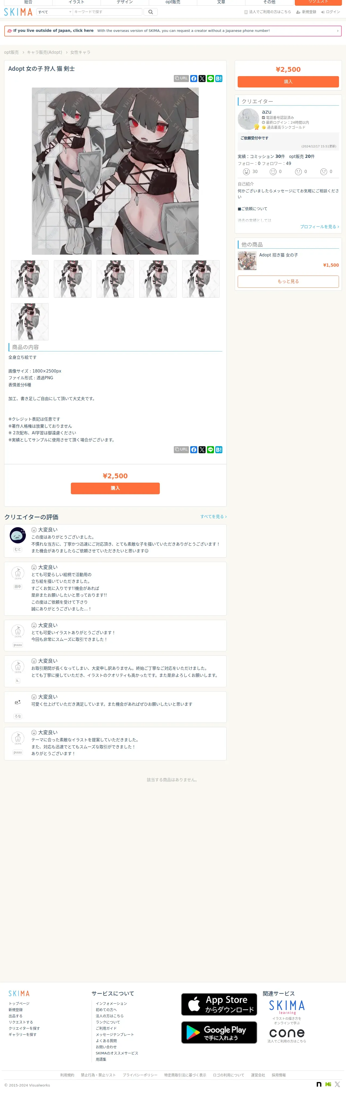Open すべて見る reviews link

213,517
